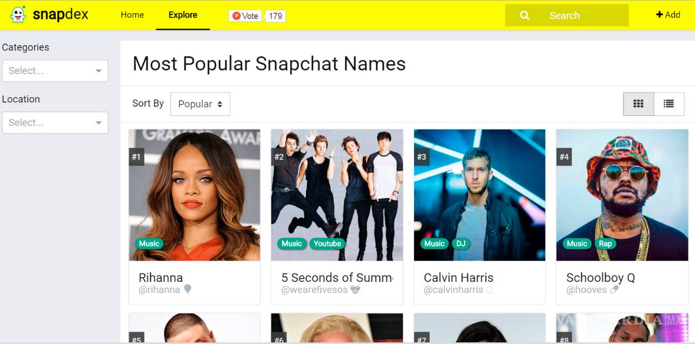Click the emoji icon next to @rihanna
This screenshot has width=695, height=344.
(x=187, y=289)
